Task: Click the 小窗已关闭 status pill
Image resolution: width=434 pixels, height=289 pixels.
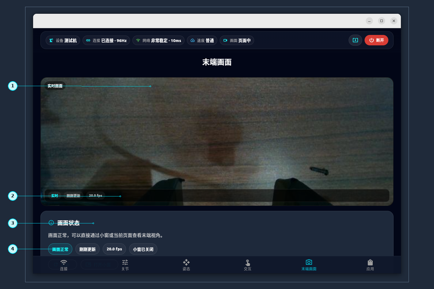Action: [x=143, y=249]
